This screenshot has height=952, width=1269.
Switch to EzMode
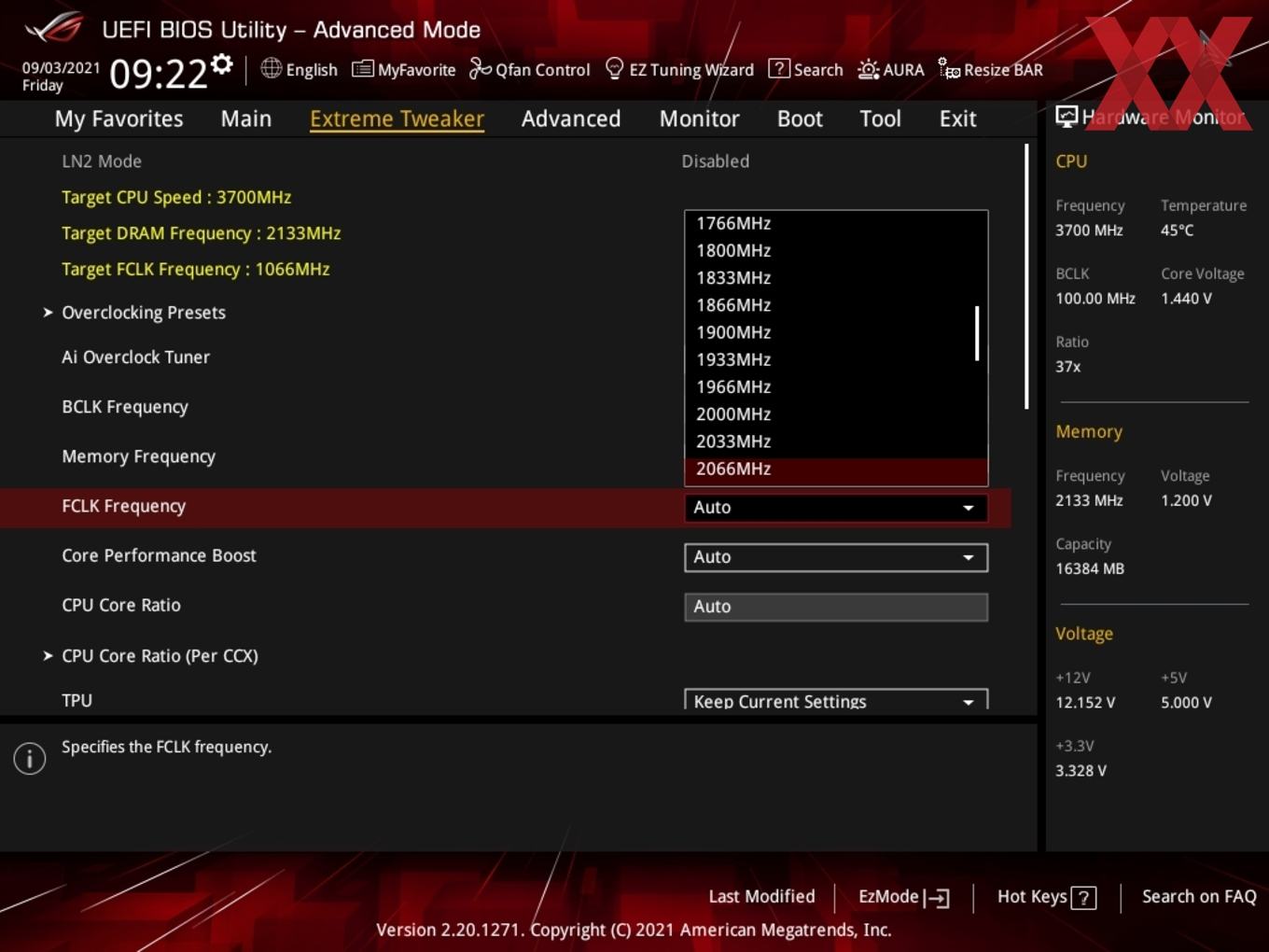pos(903,897)
